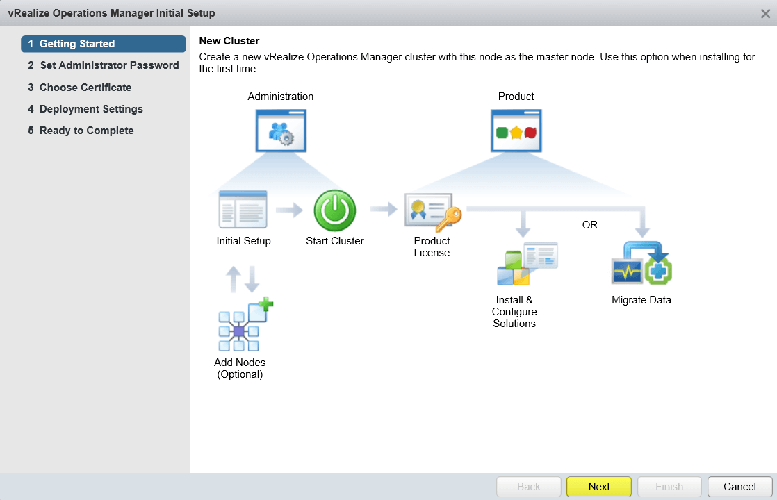The image size is (777, 500).
Task: Cancel the initial setup wizard
Action: [739, 486]
